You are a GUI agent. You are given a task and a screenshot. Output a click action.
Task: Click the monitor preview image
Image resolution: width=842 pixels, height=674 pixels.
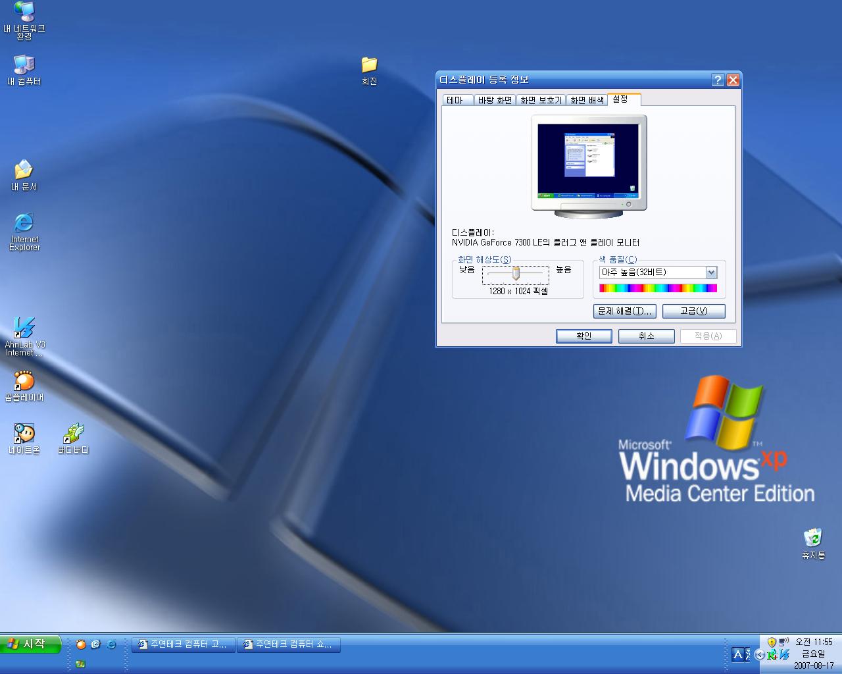(x=589, y=166)
